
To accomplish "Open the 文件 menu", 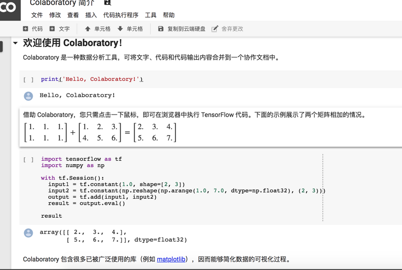I will point(37,15).
